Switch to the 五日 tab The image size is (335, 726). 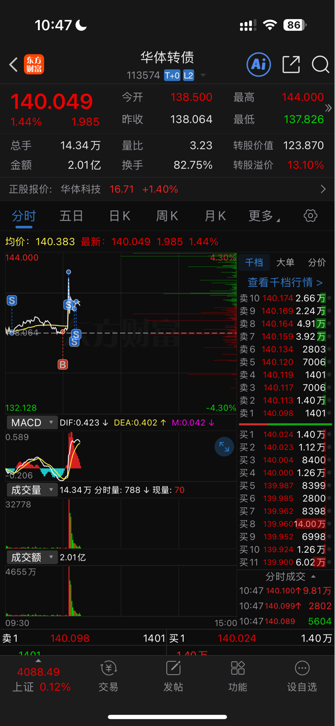[71, 216]
